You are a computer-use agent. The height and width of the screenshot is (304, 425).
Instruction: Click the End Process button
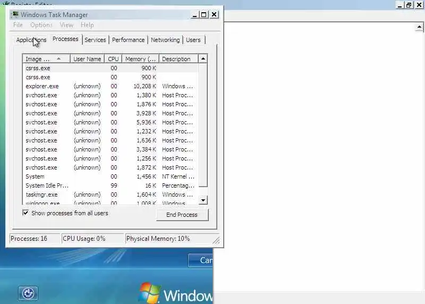click(182, 215)
